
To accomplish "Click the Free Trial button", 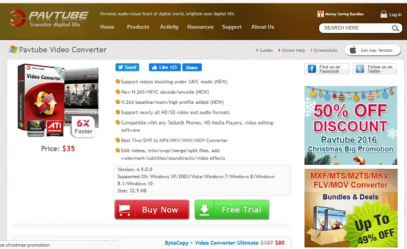I will click(x=232, y=209).
